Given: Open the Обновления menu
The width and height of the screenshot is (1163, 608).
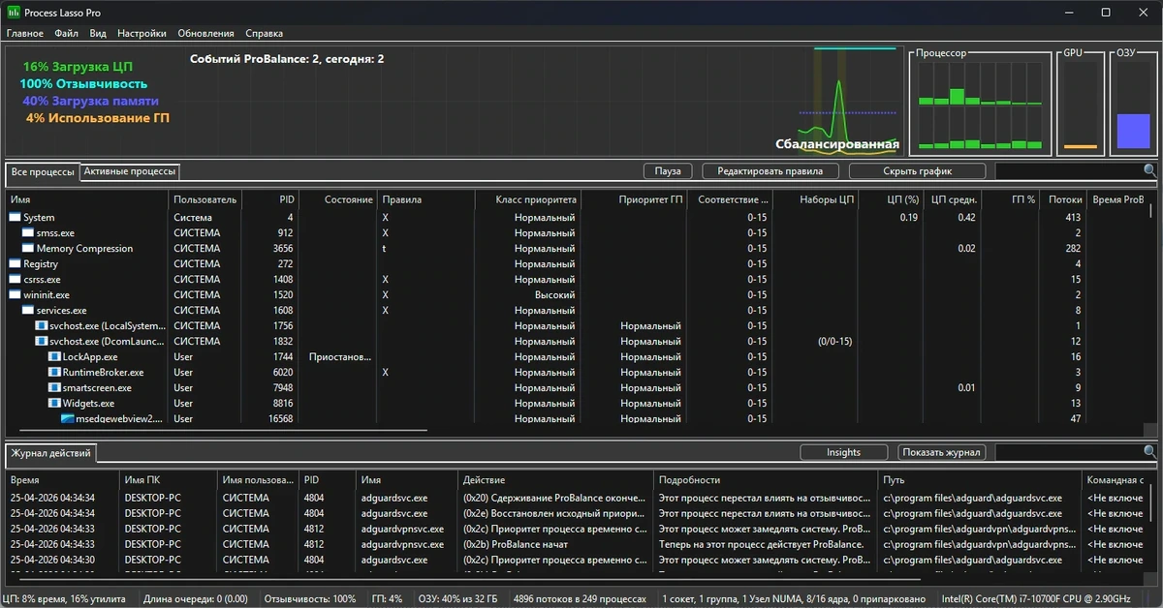Looking at the screenshot, I should coord(205,33).
